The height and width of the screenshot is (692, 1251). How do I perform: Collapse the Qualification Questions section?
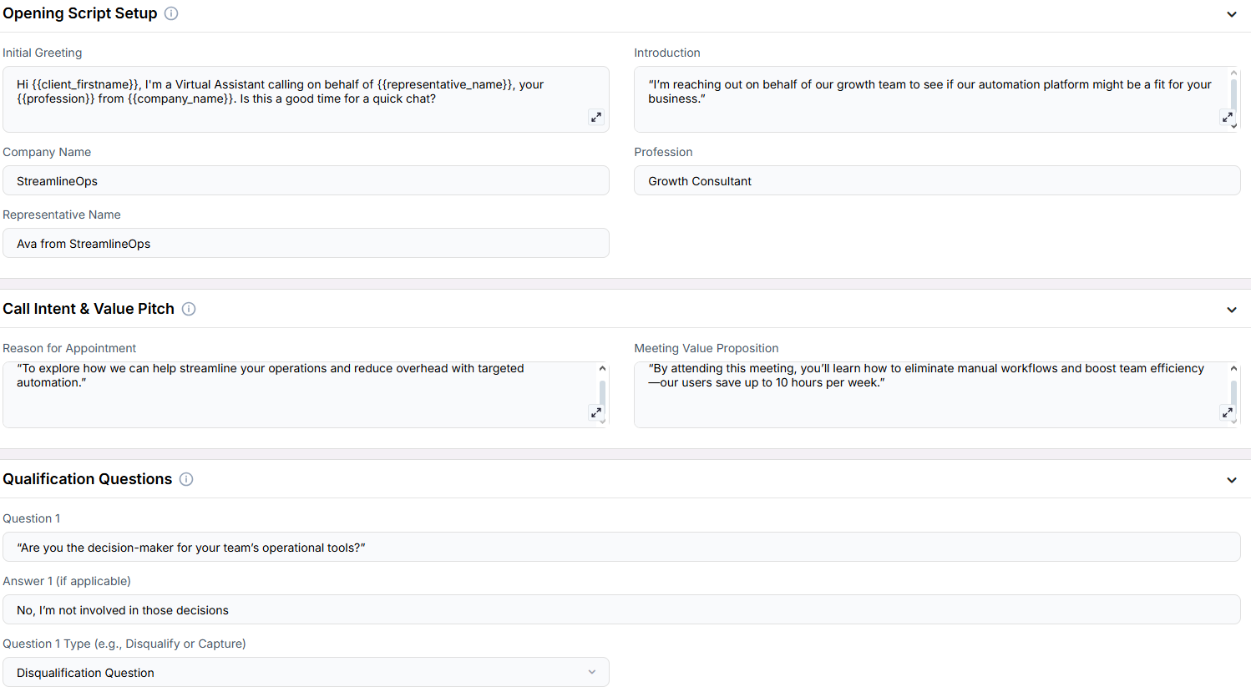pyautogui.click(x=1232, y=480)
